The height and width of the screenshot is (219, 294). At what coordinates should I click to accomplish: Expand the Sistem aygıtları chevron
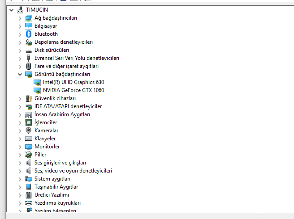point(20,179)
